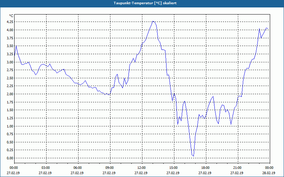Click the 2,25 y-axis value
This screenshot has height=177, width=284.
(x=10, y=86)
